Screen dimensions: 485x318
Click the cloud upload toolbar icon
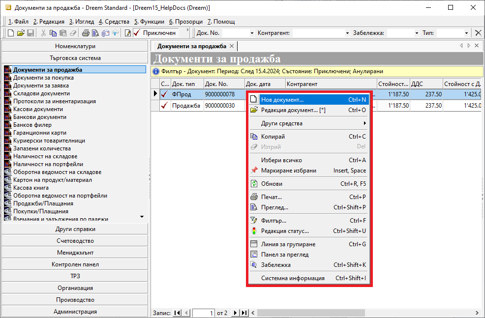115,33
